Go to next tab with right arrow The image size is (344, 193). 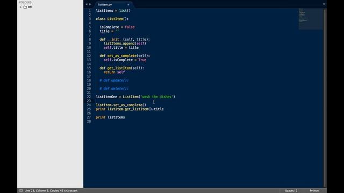90,4
